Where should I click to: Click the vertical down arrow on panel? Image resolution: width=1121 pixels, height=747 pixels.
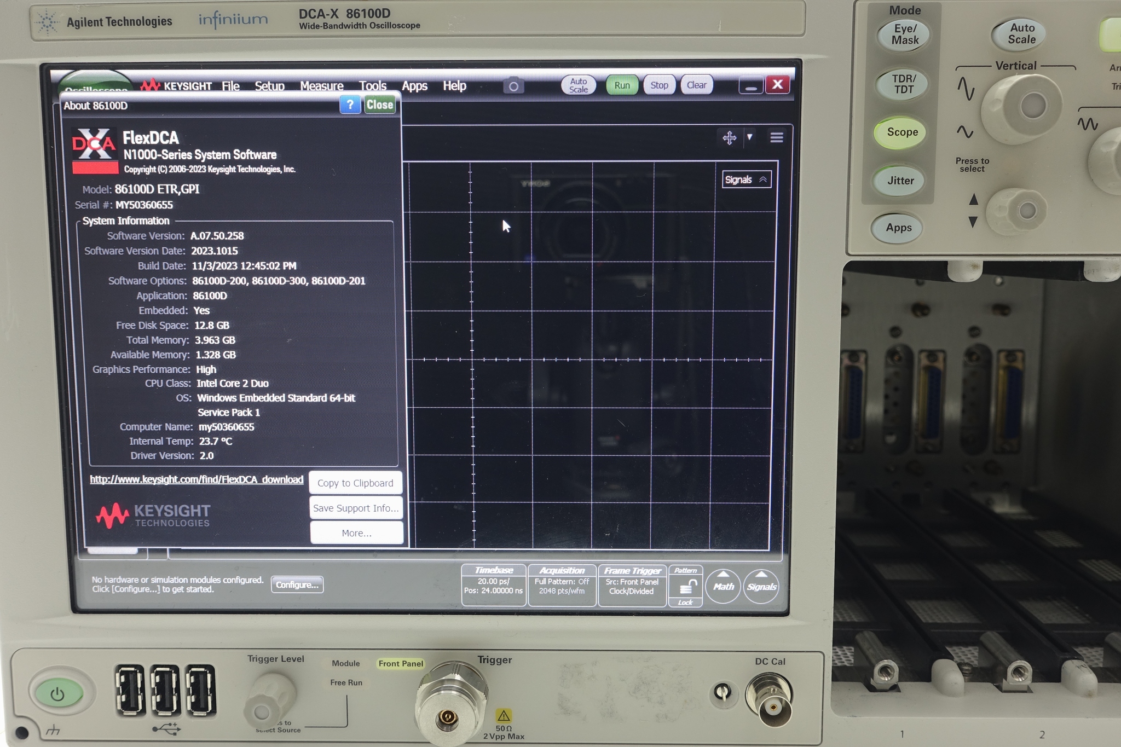point(973,222)
